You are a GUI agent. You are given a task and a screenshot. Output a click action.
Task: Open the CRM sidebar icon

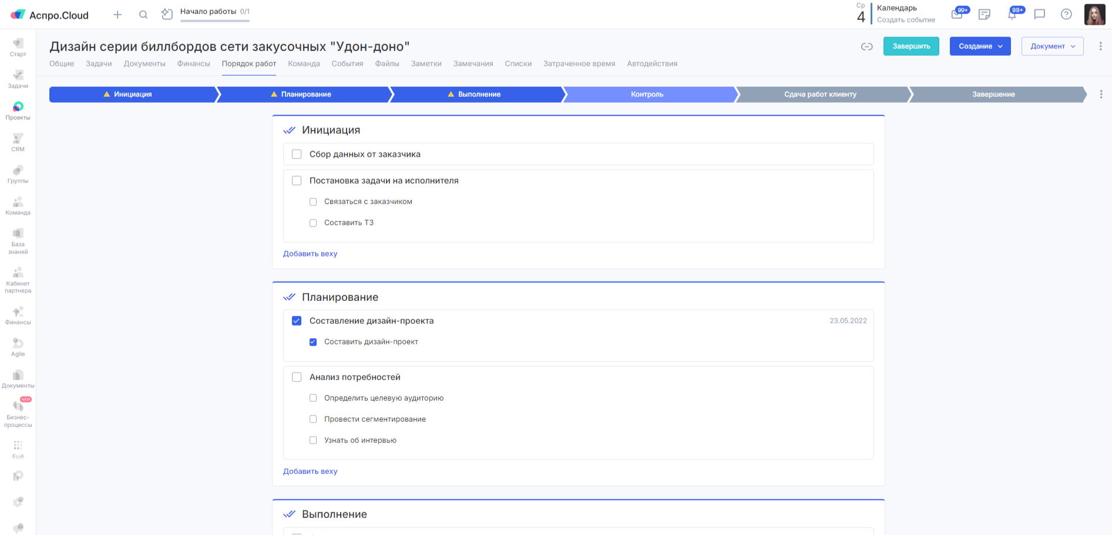[x=18, y=141]
